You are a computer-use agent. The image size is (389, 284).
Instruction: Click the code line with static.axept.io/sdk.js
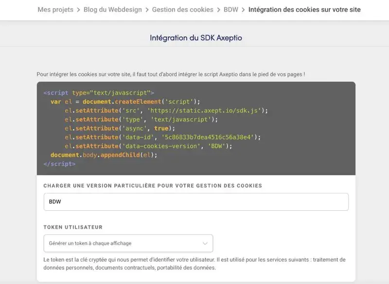[x=166, y=111]
